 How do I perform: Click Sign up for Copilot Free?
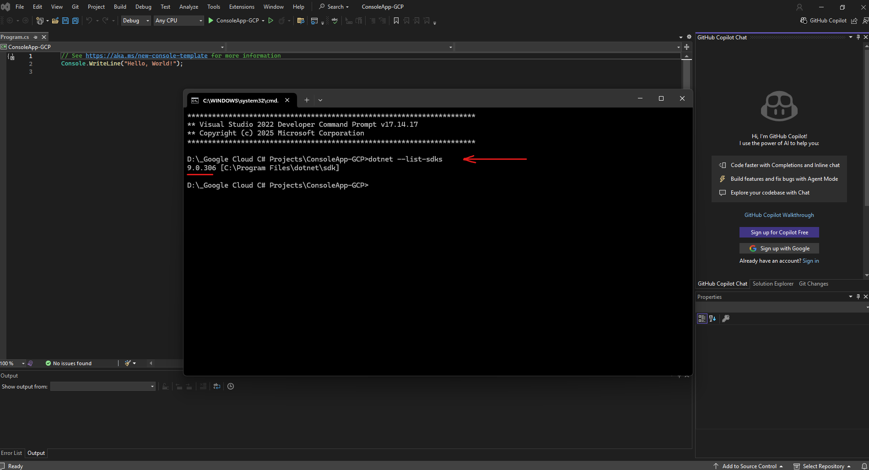779,232
